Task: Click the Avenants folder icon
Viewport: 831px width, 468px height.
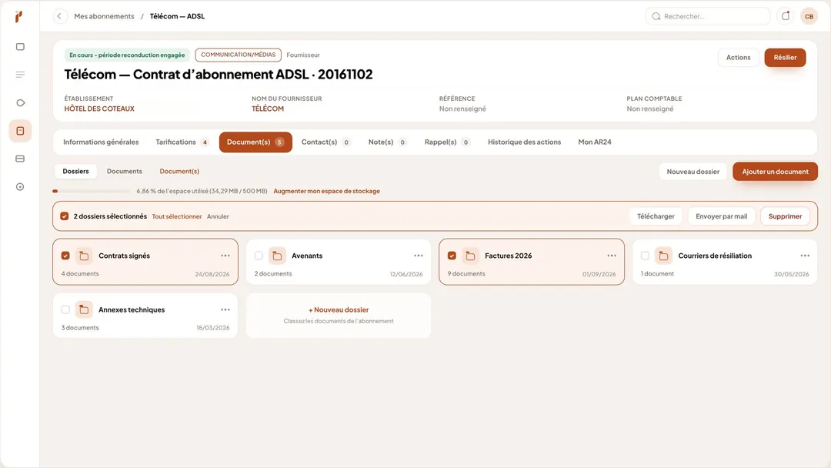Action: tap(277, 256)
